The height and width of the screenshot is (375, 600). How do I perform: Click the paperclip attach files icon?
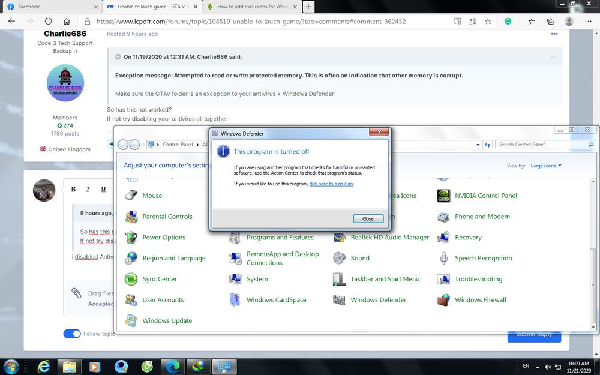coord(77,293)
